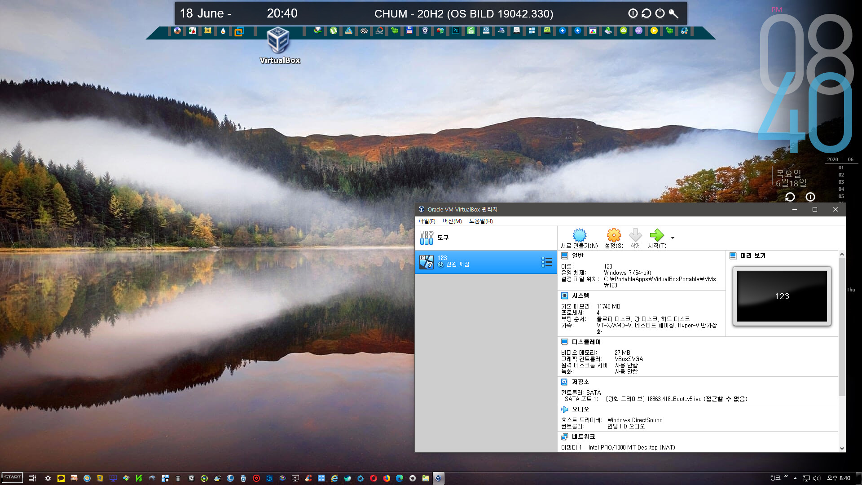Click the Delete (삭제) toolbar icon
This screenshot has height=485, width=862.
635,238
